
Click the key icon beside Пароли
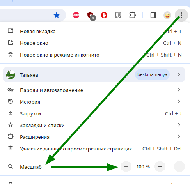pos(11,90)
